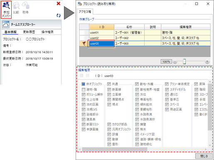
Task: Toggle the 断面リスト checkbox
Action: [x=84, y=124]
